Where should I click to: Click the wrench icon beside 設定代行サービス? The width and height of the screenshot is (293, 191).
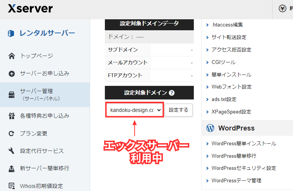tap(11, 151)
